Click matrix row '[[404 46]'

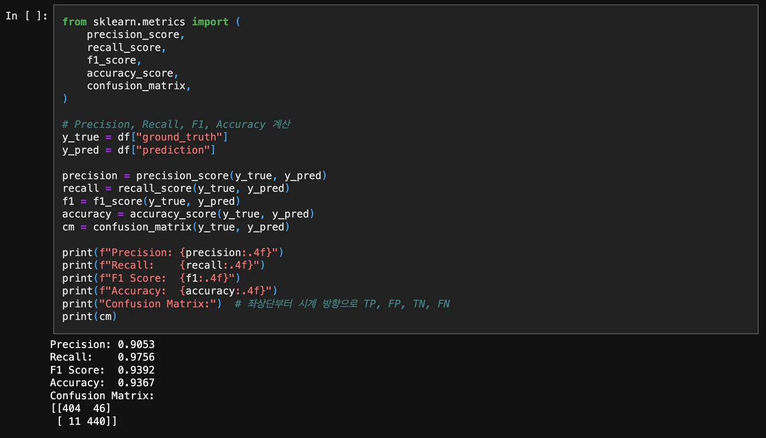(80, 408)
